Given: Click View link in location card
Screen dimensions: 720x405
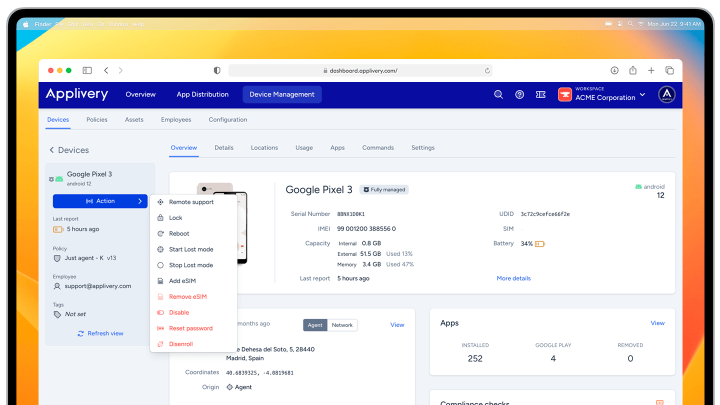Looking at the screenshot, I should click(x=397, y=325).
